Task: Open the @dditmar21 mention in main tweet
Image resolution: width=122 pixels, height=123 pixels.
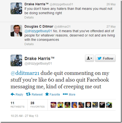Action: click(25, 73)
